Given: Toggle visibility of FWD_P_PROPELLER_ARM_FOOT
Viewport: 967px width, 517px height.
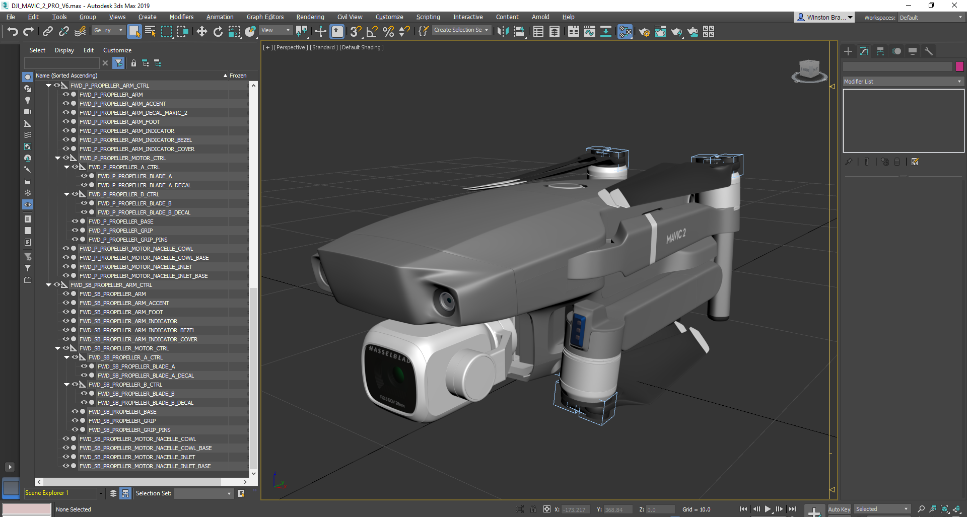Looking at the screenshot, I should [65, 122].
